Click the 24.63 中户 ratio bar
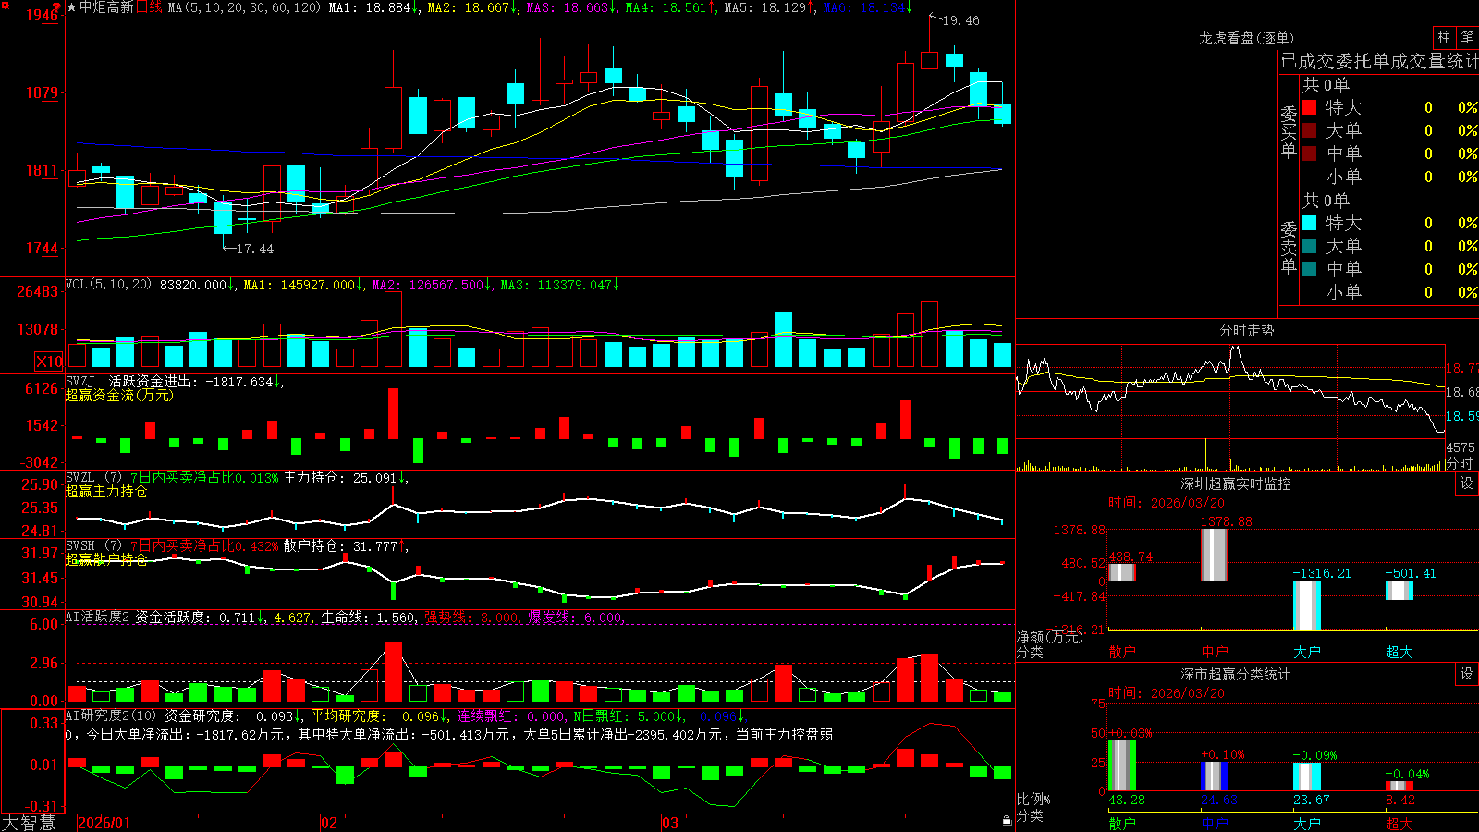Screen dimensions: 1479x832 tap(1215, 777)
